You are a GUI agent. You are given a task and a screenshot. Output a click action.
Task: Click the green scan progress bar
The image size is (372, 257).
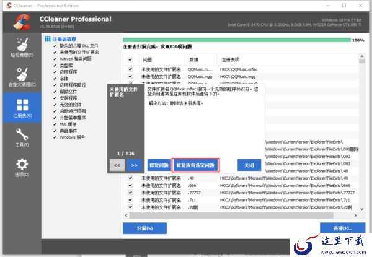[237, 40]
